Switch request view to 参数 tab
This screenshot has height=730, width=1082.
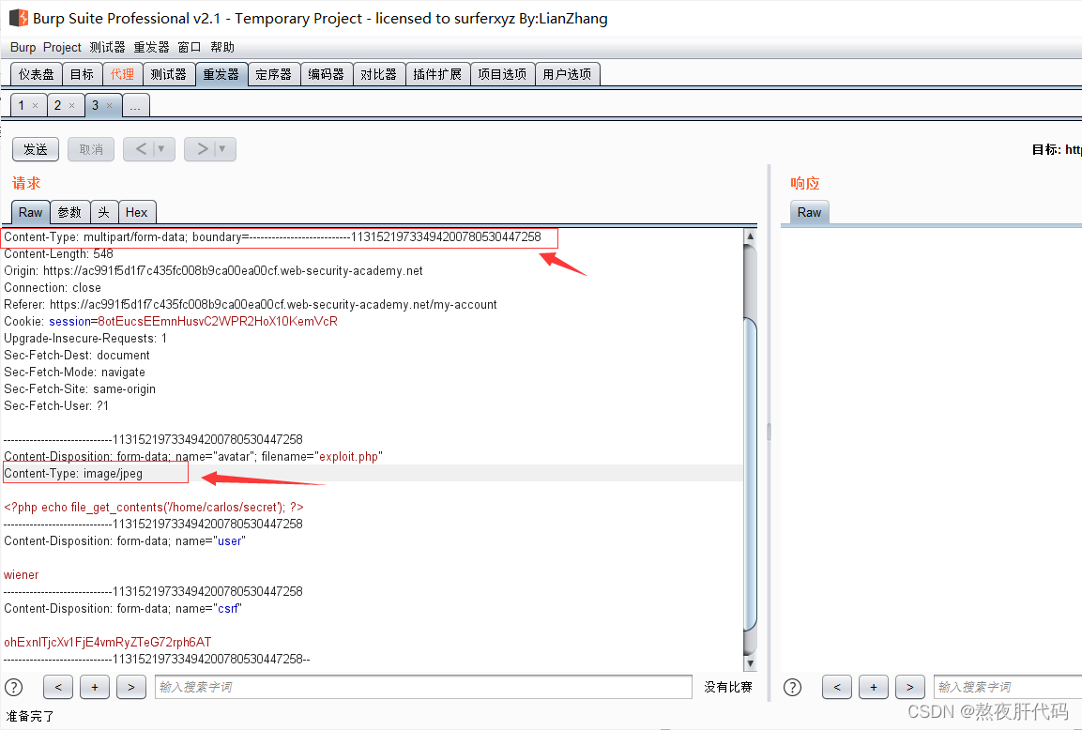tap(69, 212)
